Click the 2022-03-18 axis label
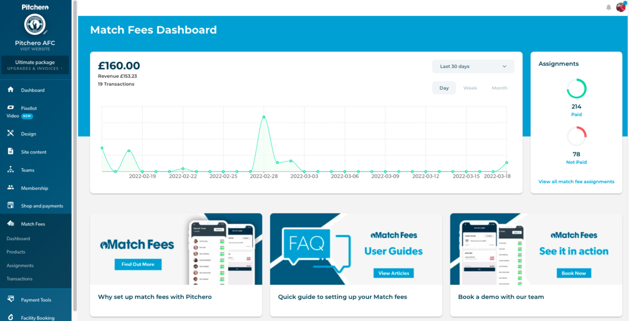Viewport: 629px width, 321px height. pyautogui.click(x=496, y=176)
